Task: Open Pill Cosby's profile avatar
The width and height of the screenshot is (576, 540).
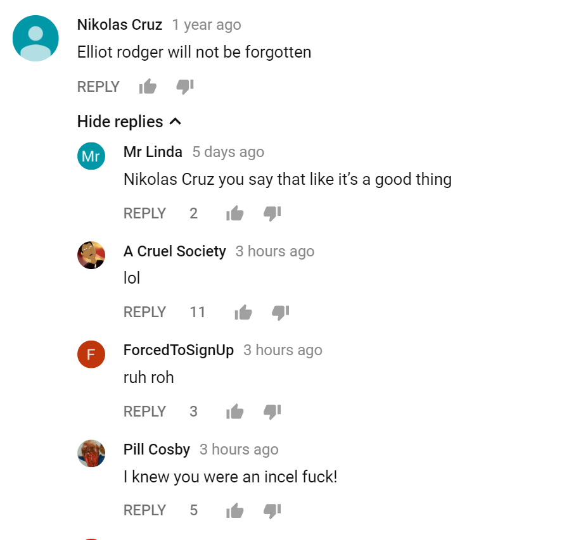Action: (x=91, y=453)
